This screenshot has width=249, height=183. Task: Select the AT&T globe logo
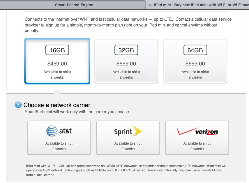click(52, 131)
